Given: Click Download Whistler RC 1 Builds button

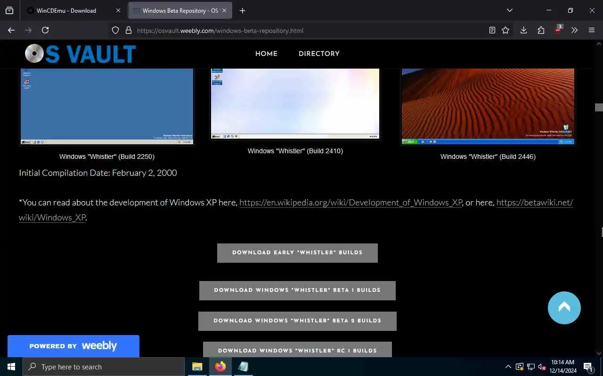Looking at the screenshot, I should point(297,350).
